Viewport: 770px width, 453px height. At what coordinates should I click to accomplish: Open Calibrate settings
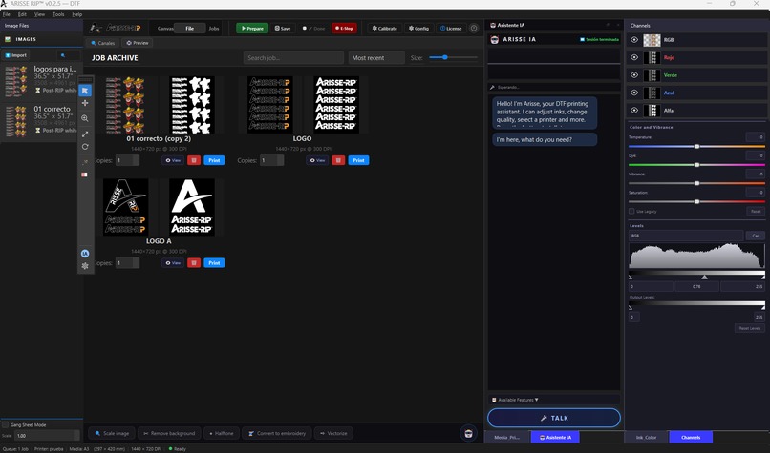(x=384, y=29)
